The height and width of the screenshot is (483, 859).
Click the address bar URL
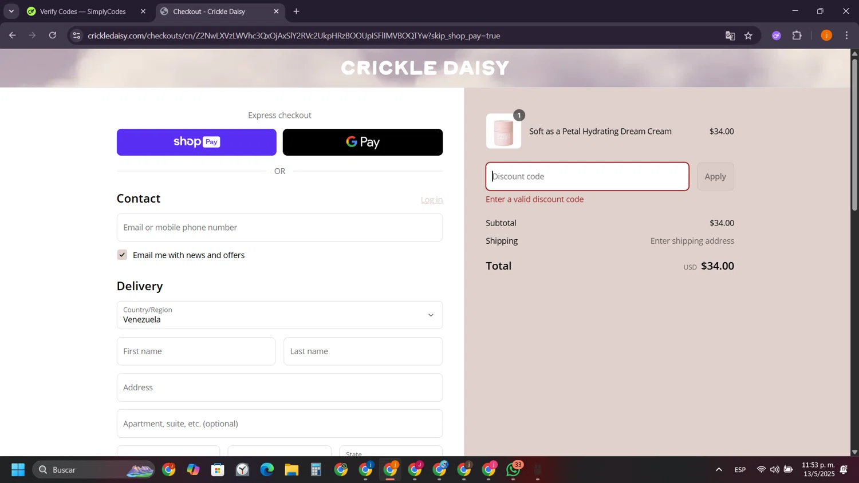294,35
